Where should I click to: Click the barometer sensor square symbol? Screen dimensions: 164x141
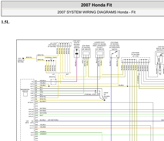(25, 94)
